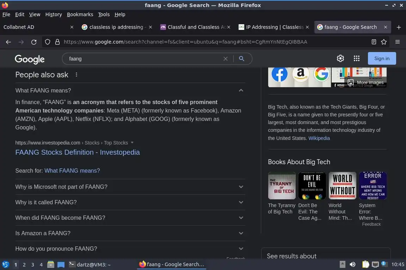The height and width of the screenshot is (270, 406).
Task: Expand Why is it called FAANG?
Action: [x=241, y=202]
